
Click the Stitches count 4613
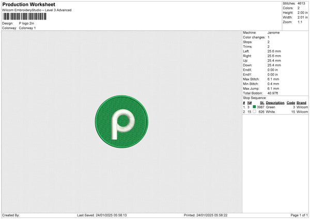point(301,4)
